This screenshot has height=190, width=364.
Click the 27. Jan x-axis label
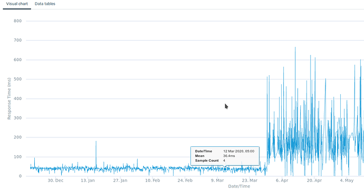pyautogui.click(x=120, y=181)
